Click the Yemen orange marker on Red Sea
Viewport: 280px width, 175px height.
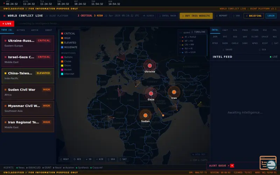pyautogui.click(x=163, y=115)
